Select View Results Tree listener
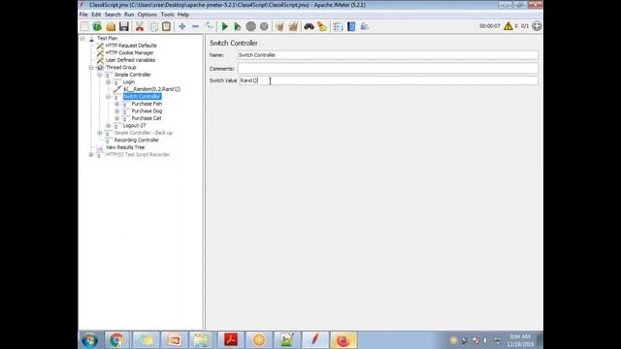This screenshot has height=349, width=621. click(x=125, y=147)
